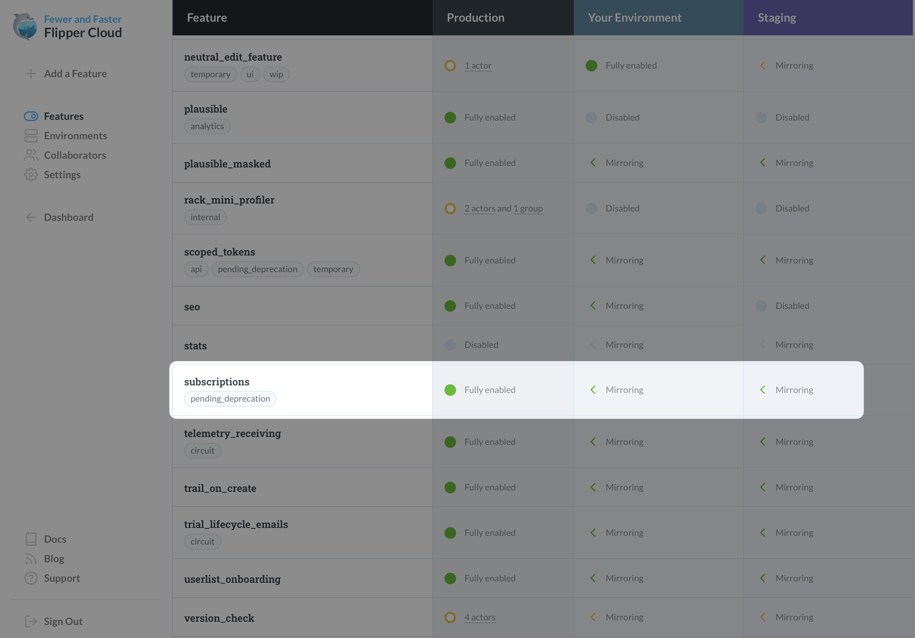The height and width of the screenshot is (638, 915).
Task: Switch to the Staging column header
Action: point(776,17)
